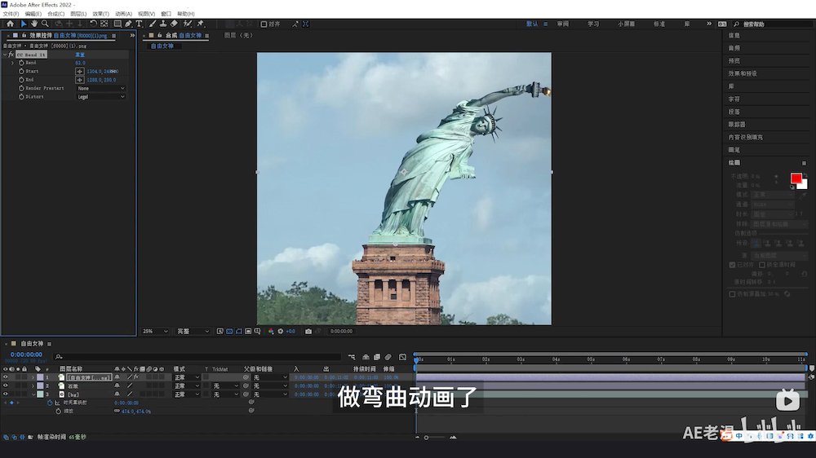Click the red foreground color swatch

tap(796, 178)
